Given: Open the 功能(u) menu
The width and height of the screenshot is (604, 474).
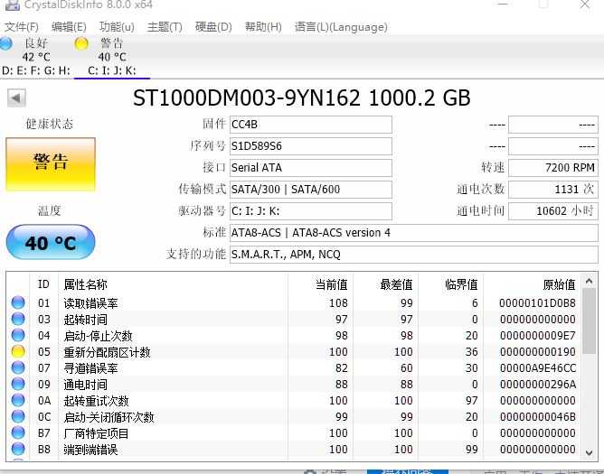Looking at the screenshot, I should [117, 27].
